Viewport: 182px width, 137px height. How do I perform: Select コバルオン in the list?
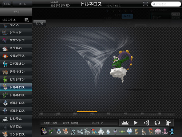click(x=16, y=64)
